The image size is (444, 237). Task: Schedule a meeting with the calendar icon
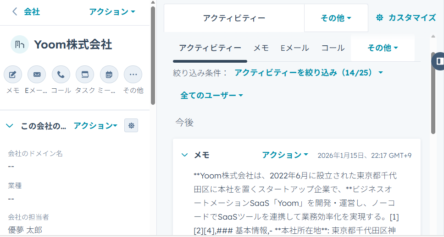(109, 75)
